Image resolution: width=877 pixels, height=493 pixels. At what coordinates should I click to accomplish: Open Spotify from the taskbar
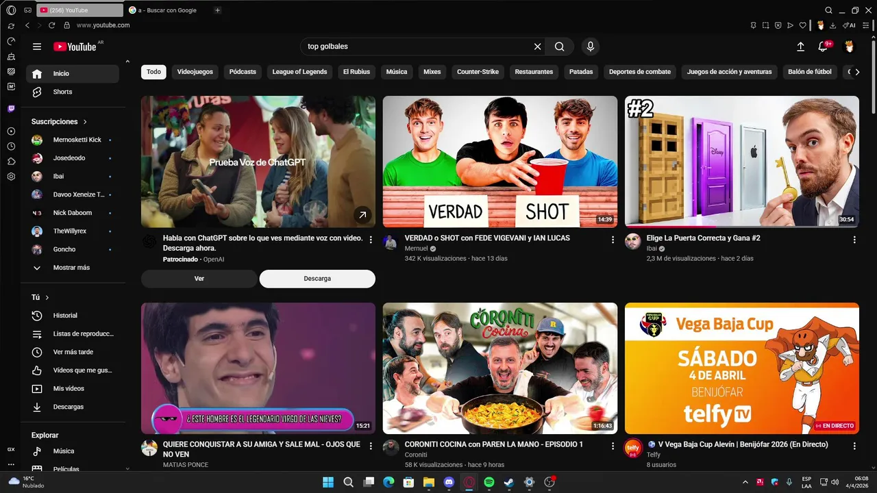489,482
